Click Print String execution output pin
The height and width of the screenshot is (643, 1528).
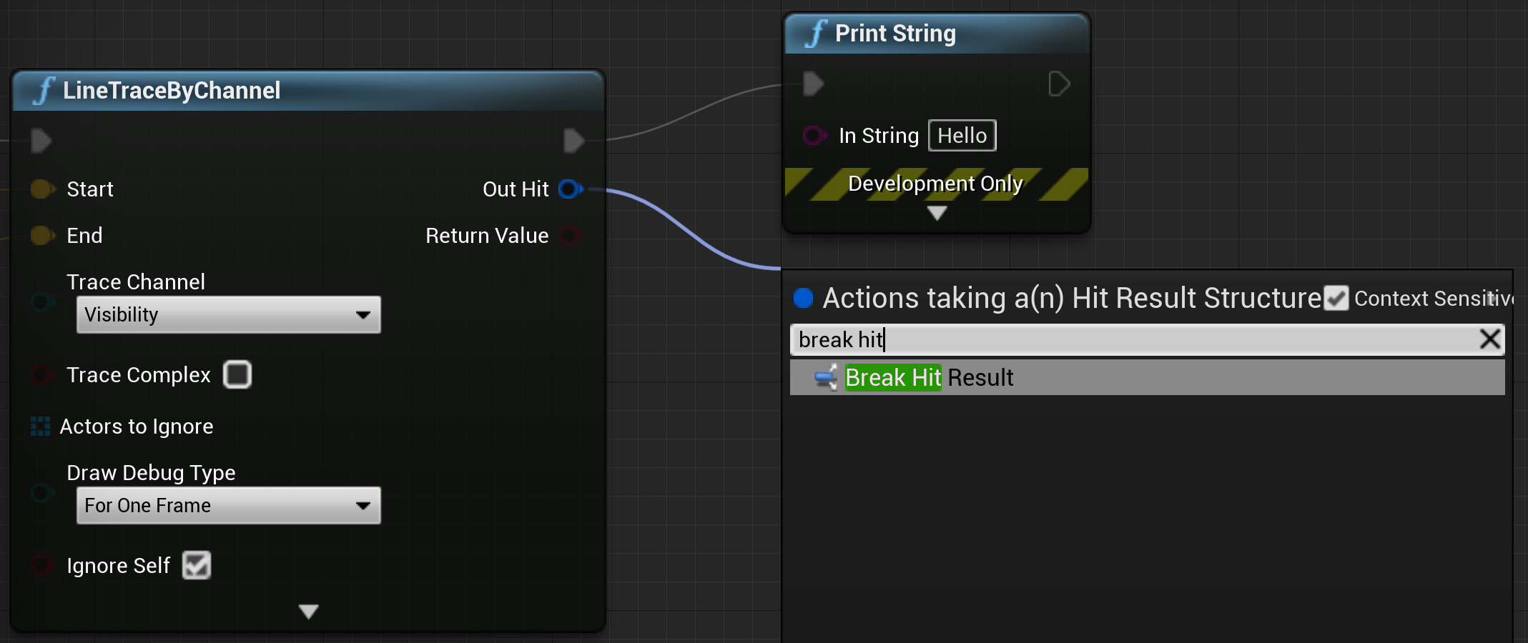(1058, 84)
